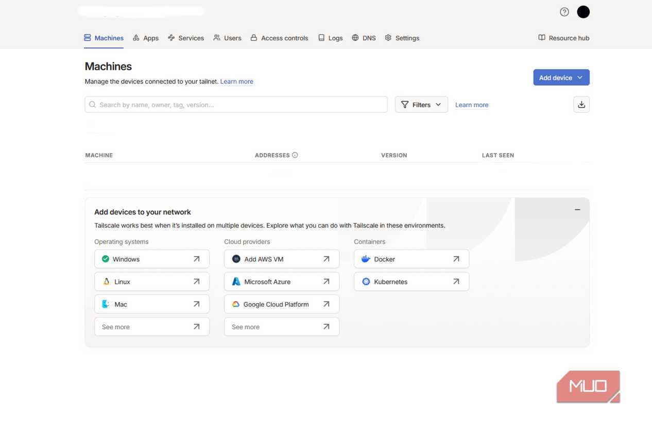Click the Google Cloud Platform logo icon
Image resolution: width=652 pixels, height=435 pixels.
coord(235,304)
